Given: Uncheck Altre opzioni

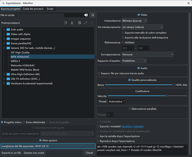Looking at the screenshot, I should click(40, 140).
